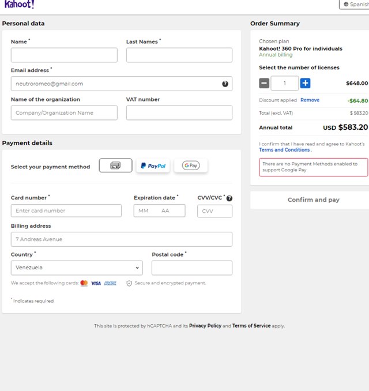The image size is (369, 391).
Task: Click the VAT number field
Action: pyautogui.click(x=179, y=112)
